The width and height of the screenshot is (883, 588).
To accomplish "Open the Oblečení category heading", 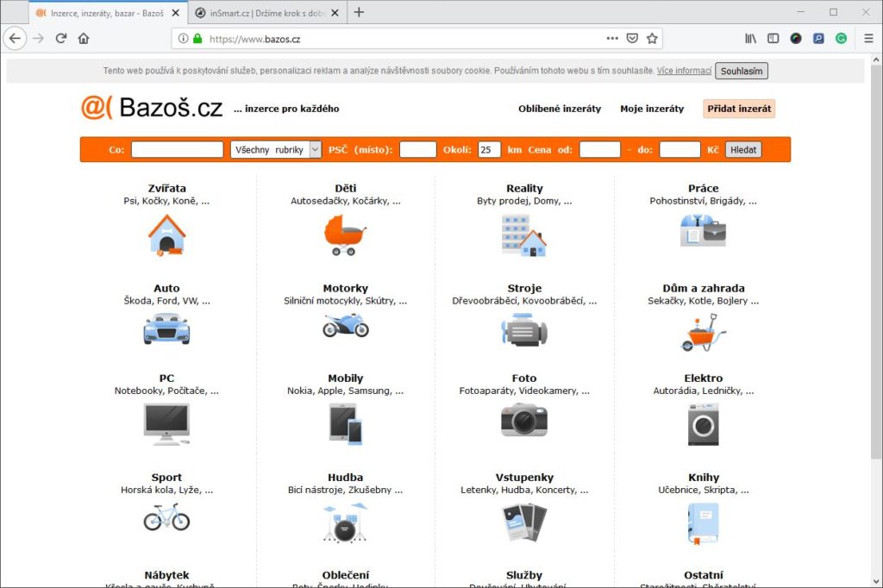I will coord(346,575).
